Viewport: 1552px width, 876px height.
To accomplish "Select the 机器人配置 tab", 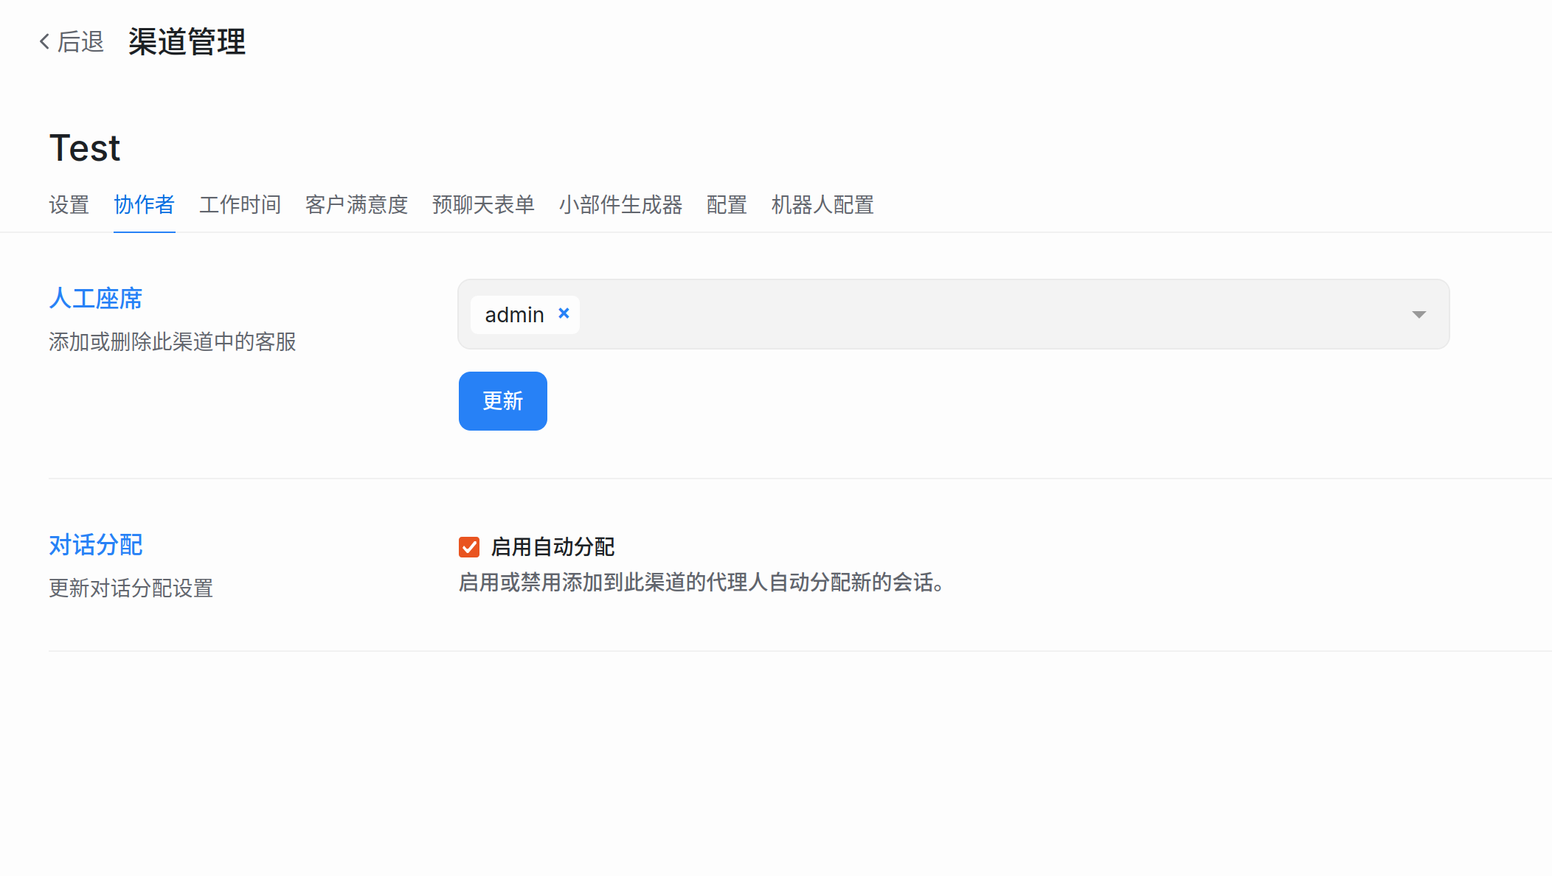I will pos(822,204).
